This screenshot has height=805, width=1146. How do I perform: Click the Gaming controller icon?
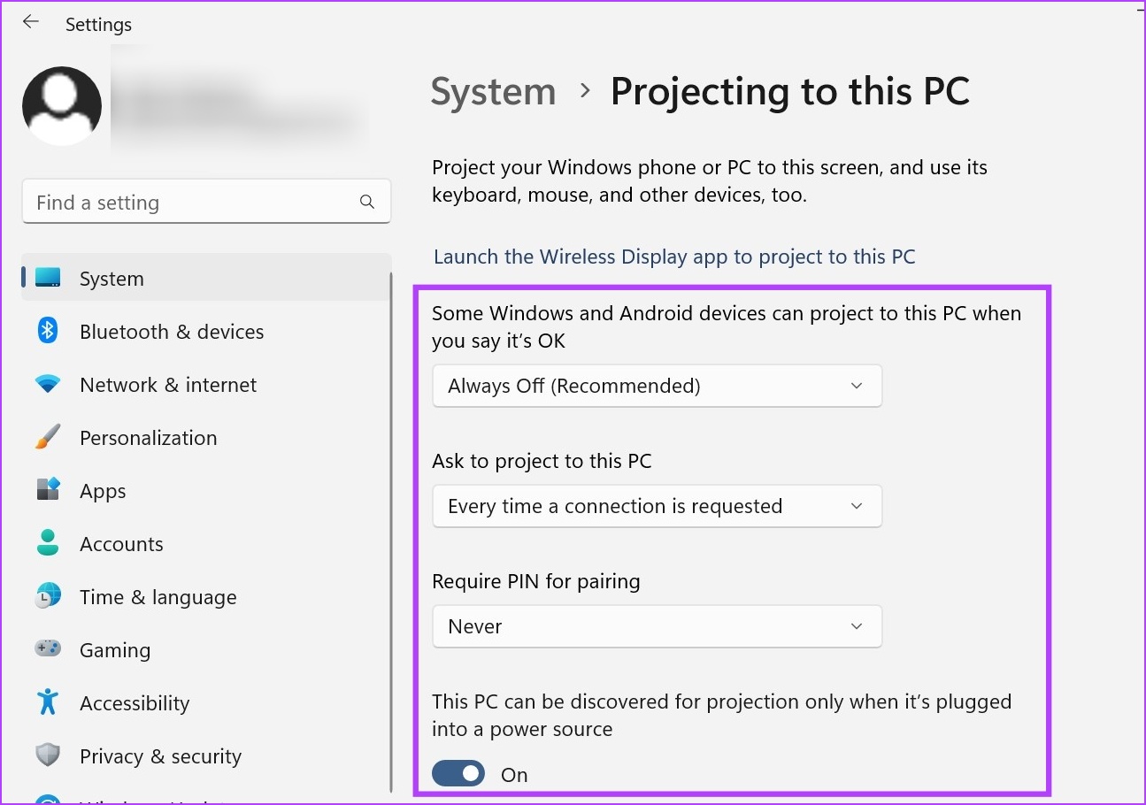click(x=48, y=649)
